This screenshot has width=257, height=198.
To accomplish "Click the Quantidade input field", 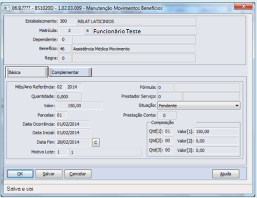I will [69, 96].
